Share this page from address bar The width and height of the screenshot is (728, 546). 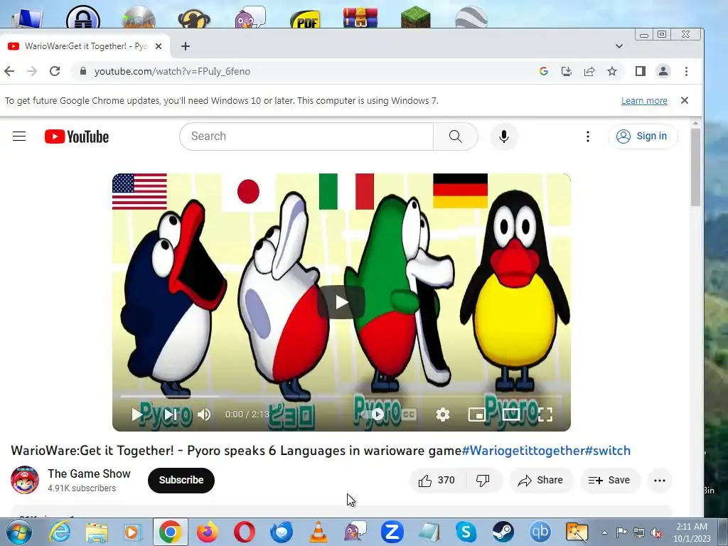pos(589,71)
